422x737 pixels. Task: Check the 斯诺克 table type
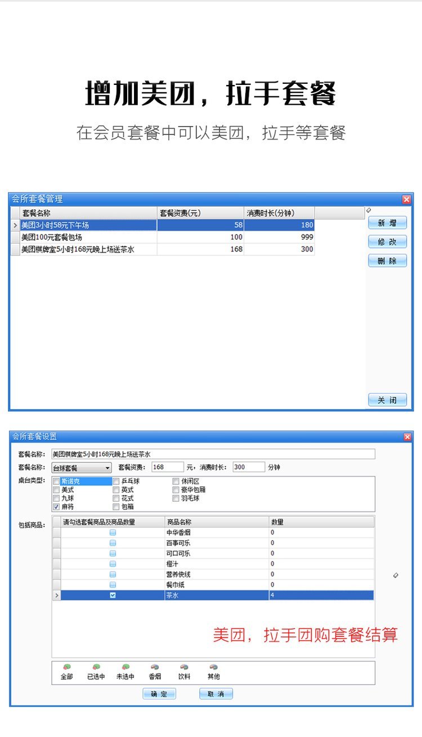(56, 482)
